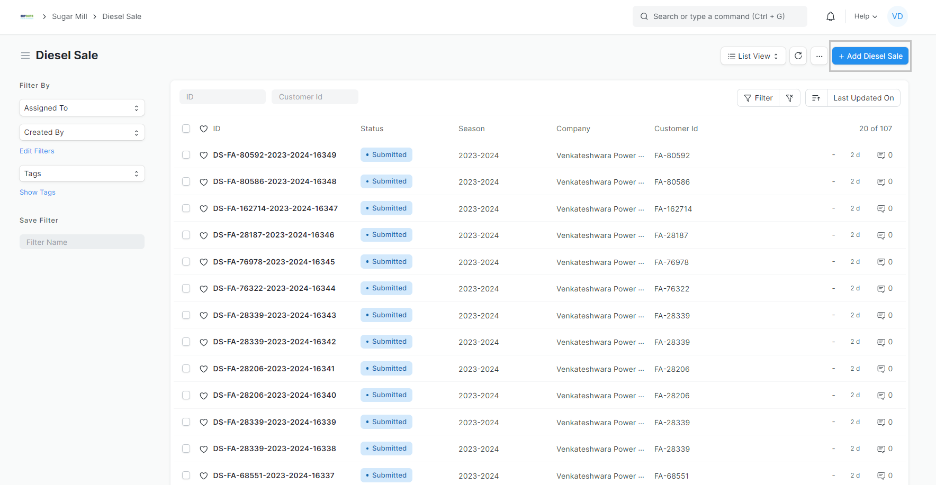Go to Diesel Sale breadcrumb

point(122,16)
